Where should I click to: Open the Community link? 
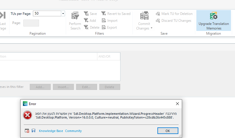tap(73, 131)
